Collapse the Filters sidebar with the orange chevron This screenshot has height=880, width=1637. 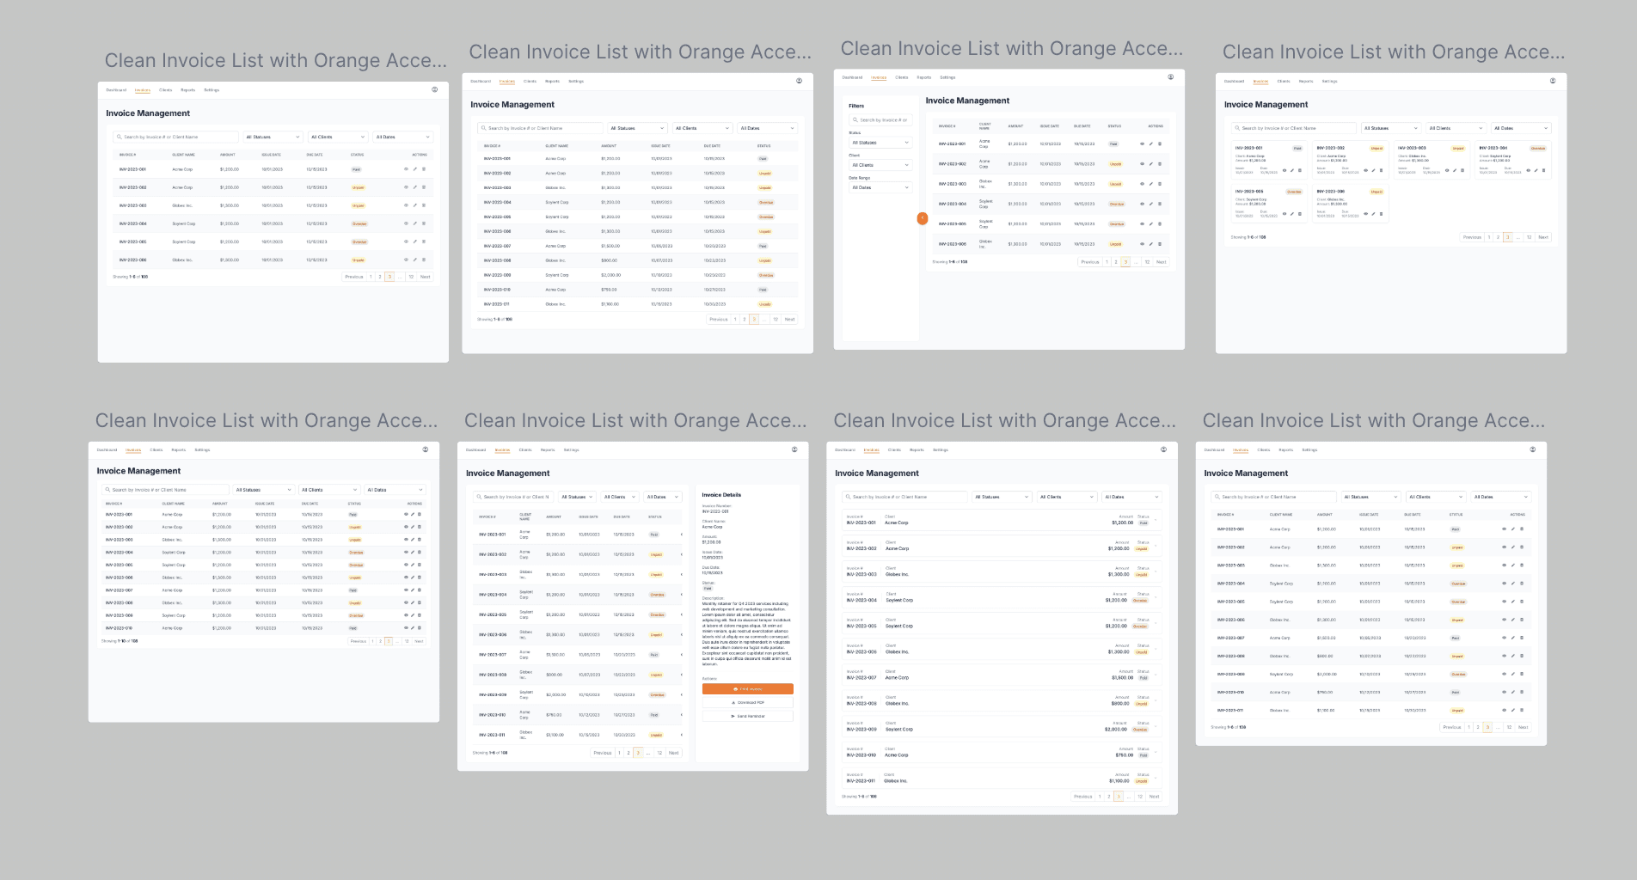coord(923,218)
